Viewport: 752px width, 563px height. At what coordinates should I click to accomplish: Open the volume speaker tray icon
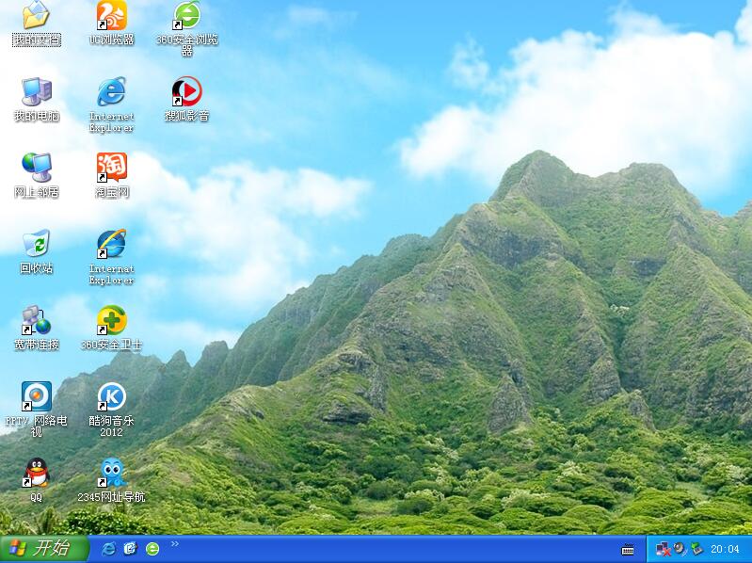(679, 549)
